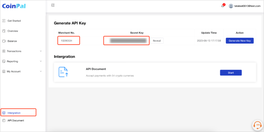Expand the My Account submenu chevron
Viewport: 264px width, 132px height.
pos(41,71)
